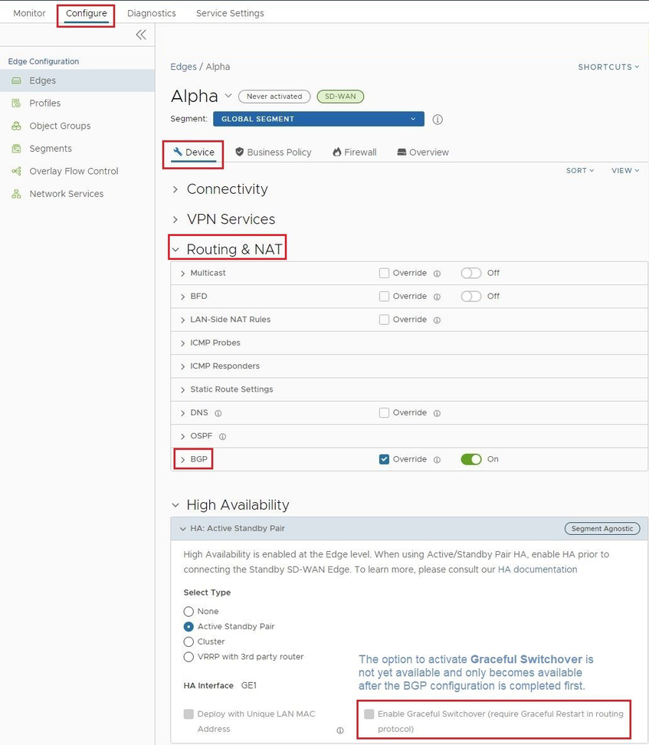
Task: Open the Global Segment dropdown
Action: pos(319,120)
